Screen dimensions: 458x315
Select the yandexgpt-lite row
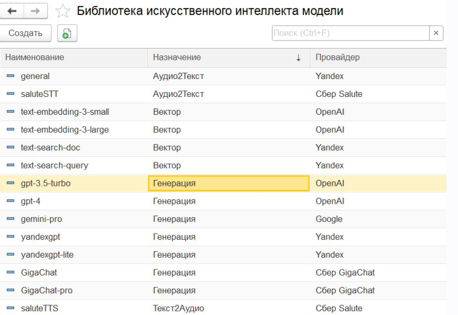[48, 255]
